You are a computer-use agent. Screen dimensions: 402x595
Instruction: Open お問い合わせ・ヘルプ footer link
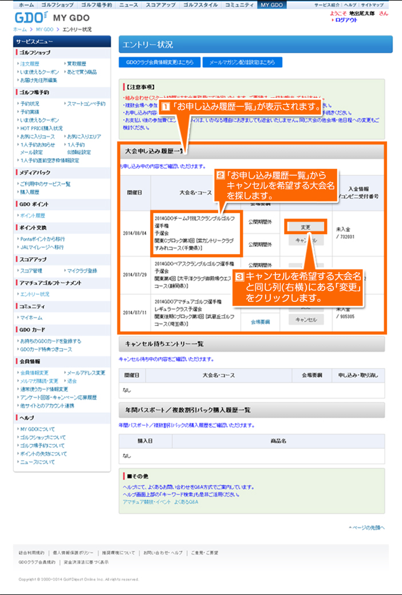point(163,553)
